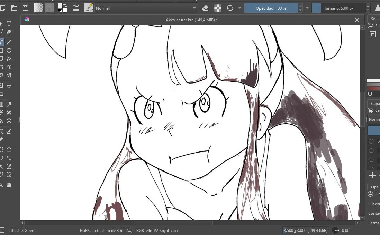Viewport: 380px width, 235px height.
Task: Toggle eraser mode
Action: 205,8
